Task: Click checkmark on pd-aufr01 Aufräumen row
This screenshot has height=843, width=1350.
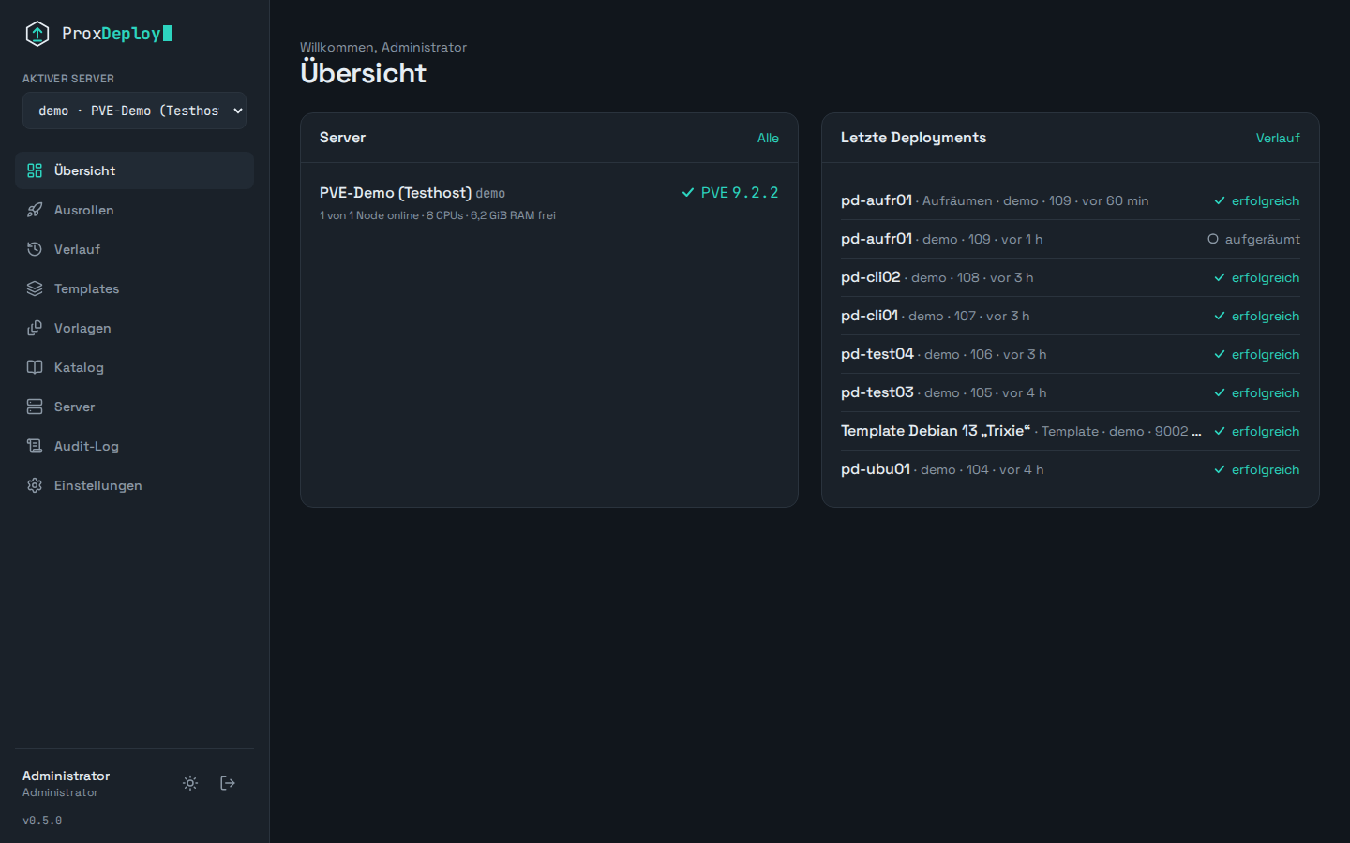Action: pos(1220,200)
